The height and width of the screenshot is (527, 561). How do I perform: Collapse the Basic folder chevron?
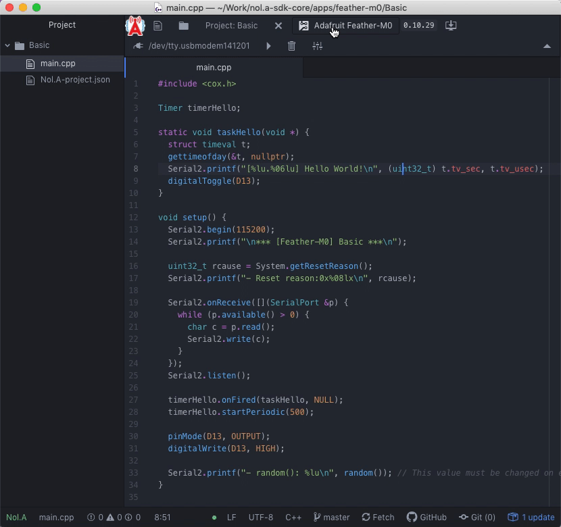(7, 45)
